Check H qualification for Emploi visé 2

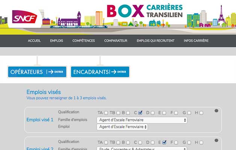pyautogui.click(x=201, y=142)
